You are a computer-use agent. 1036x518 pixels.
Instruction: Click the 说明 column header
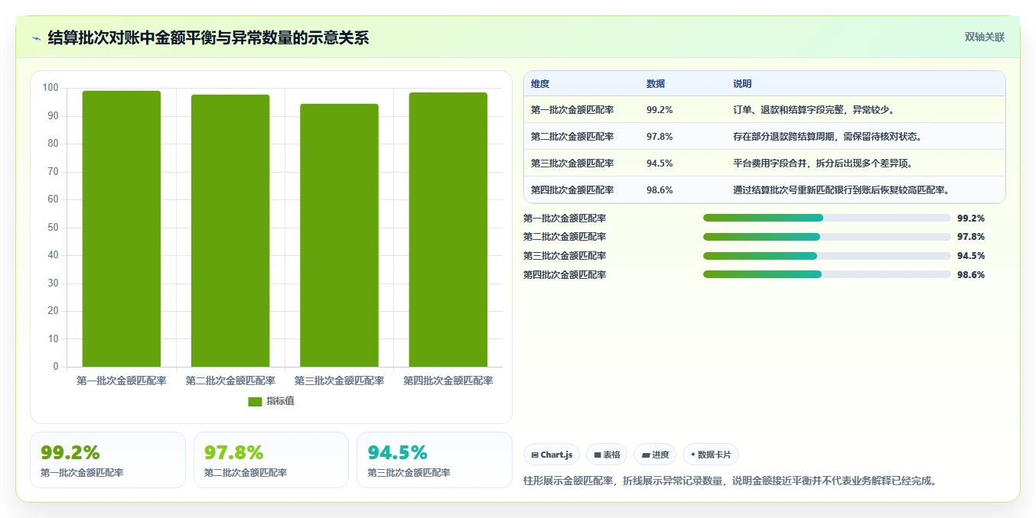click(742, 84)
